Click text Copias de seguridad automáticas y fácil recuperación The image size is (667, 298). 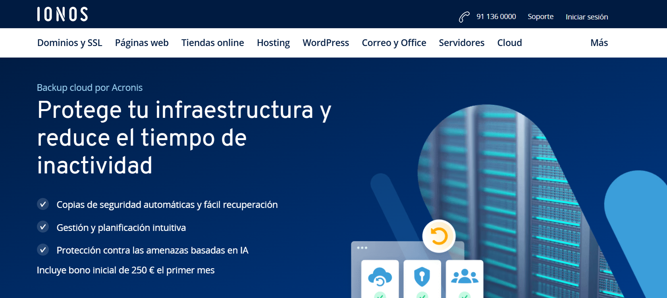click(167, 205)
